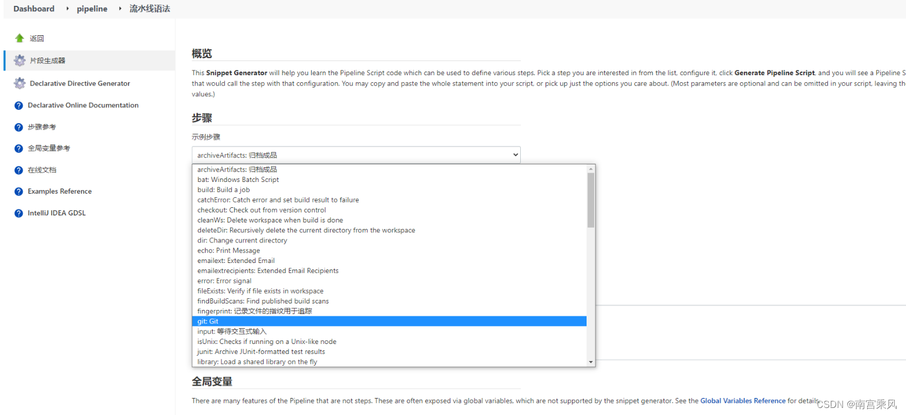Click the gear icon beside 片段生成器
The height and width of the screenshot is (415, 906).
point(19,60)
